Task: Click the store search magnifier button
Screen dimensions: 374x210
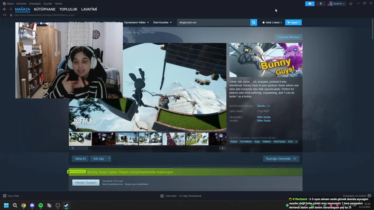Action: tap(254, 22)
